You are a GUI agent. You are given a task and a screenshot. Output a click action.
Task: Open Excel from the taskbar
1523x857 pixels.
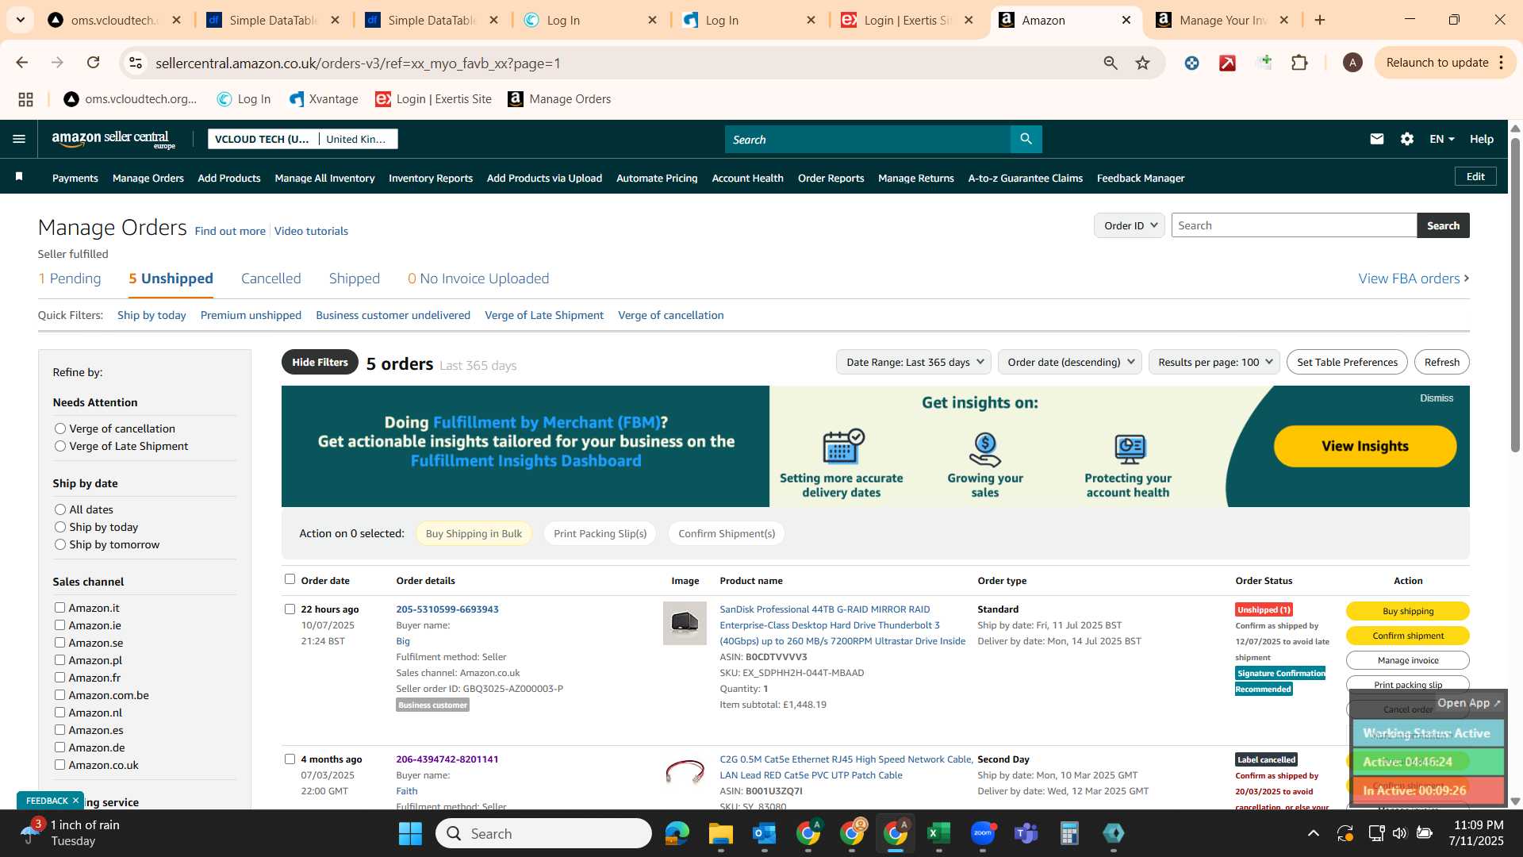tap(938, 833)
